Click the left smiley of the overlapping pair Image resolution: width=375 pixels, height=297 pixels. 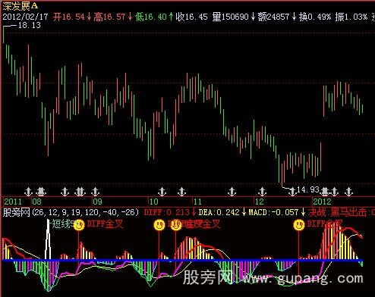(159, 225)
